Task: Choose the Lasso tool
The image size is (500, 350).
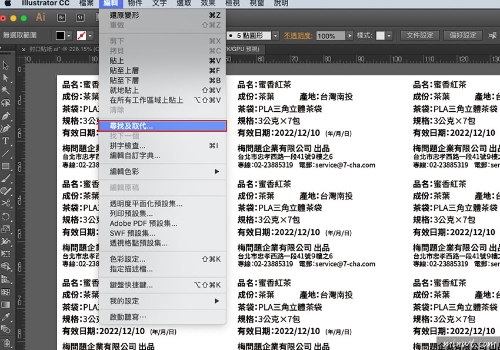Action: [x=5, y=102]
